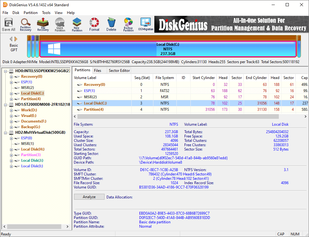Image resolution: width=309 pixels, height=237 pixels.
Task: Click the Save All toolbar icon
Action: pyautogui.click(x=8, y=24)
